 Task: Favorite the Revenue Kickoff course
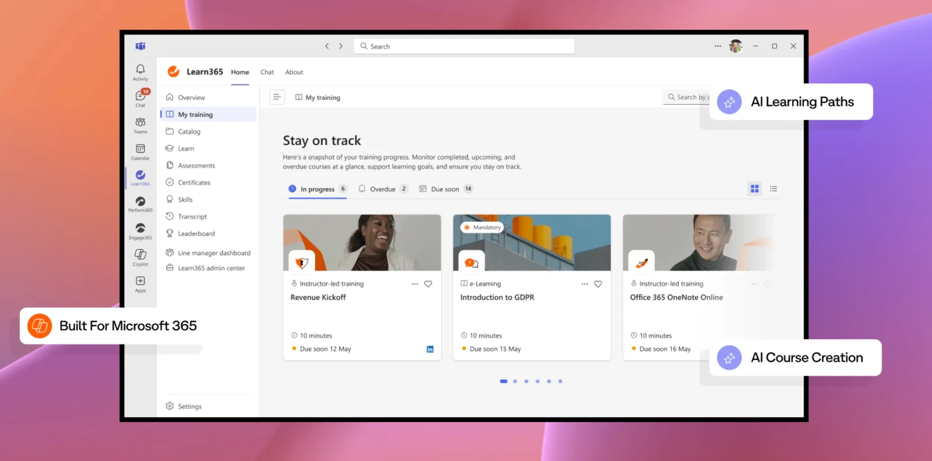point(428,284)
